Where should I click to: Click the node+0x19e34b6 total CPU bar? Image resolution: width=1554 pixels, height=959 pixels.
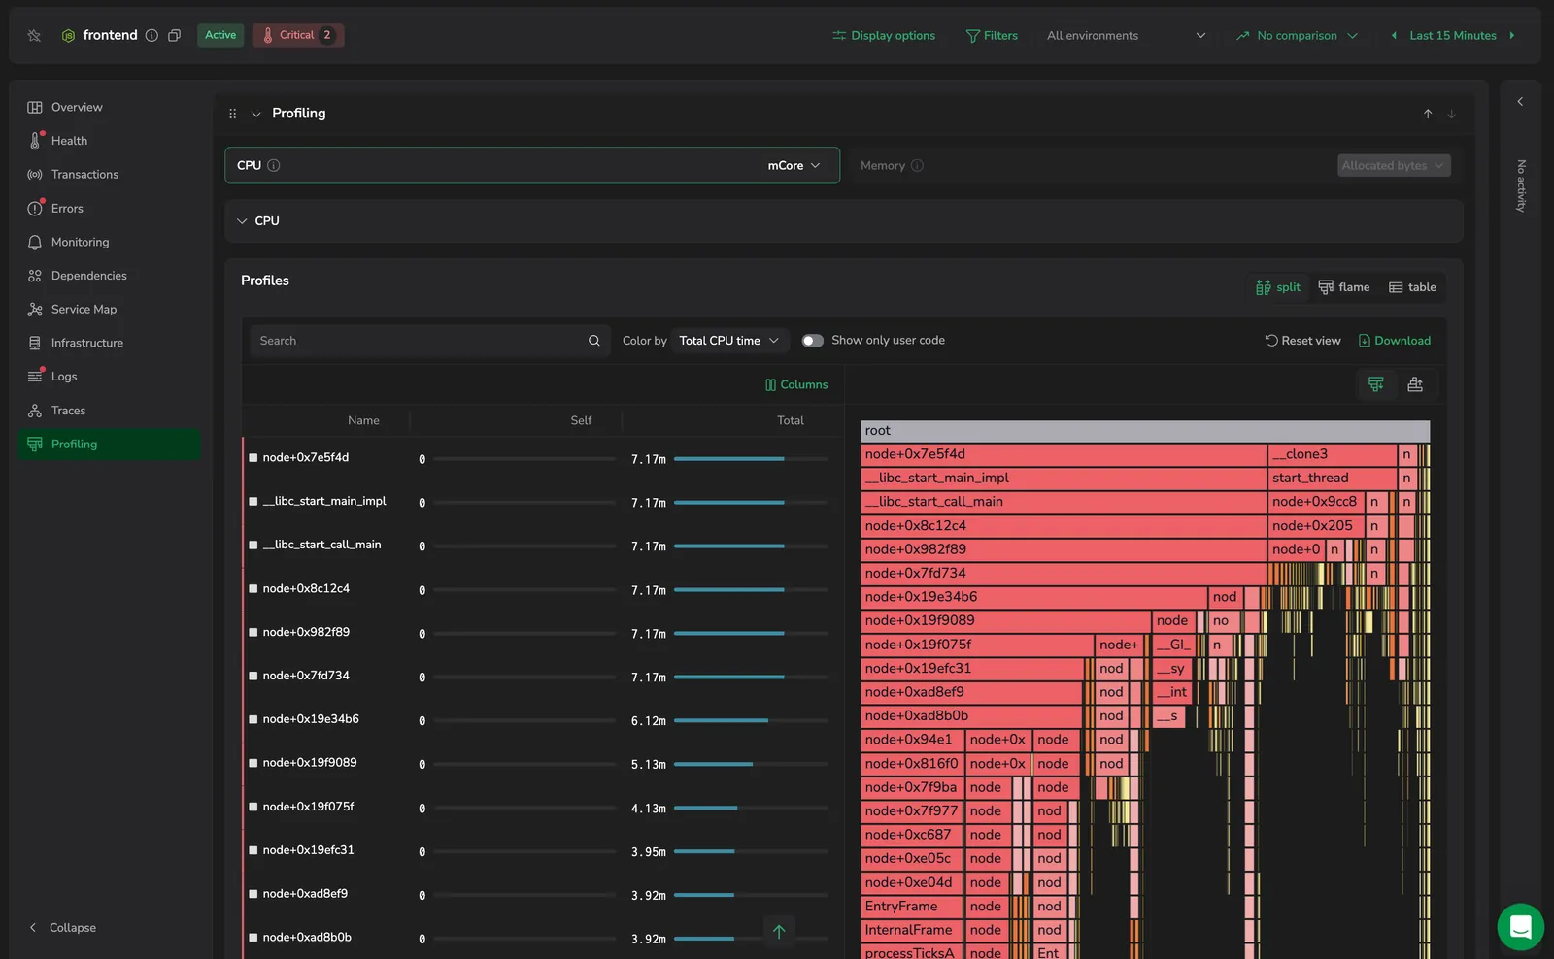pyautogui.click(x=751, y=720)
